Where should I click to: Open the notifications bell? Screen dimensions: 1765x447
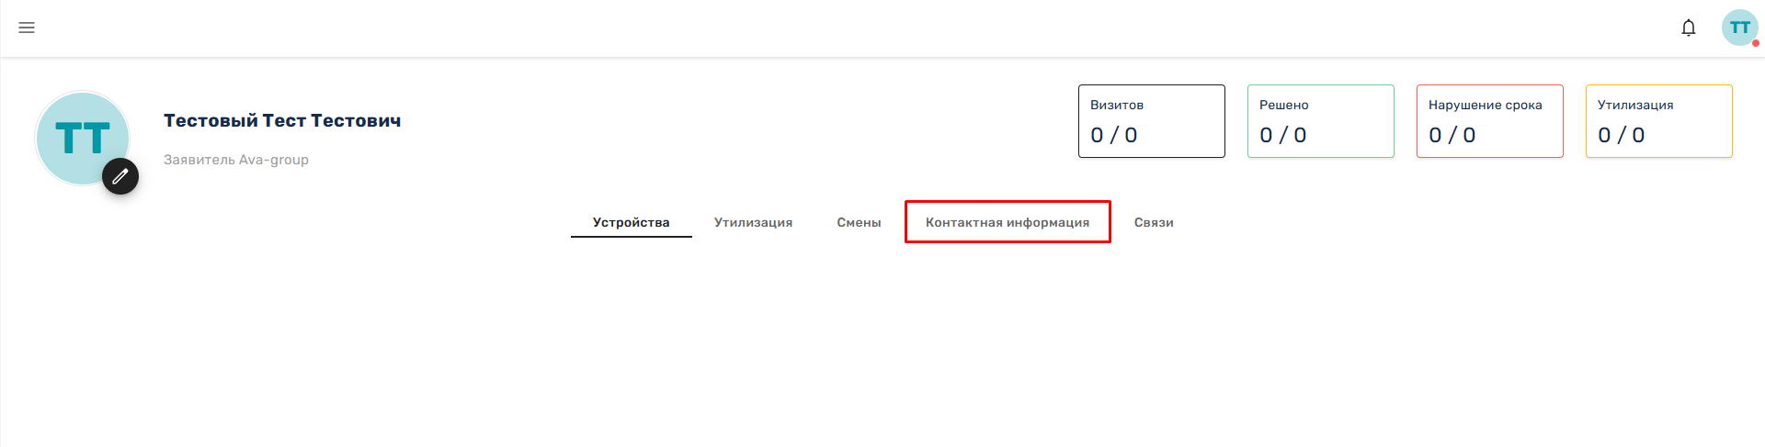(1689, 28)
